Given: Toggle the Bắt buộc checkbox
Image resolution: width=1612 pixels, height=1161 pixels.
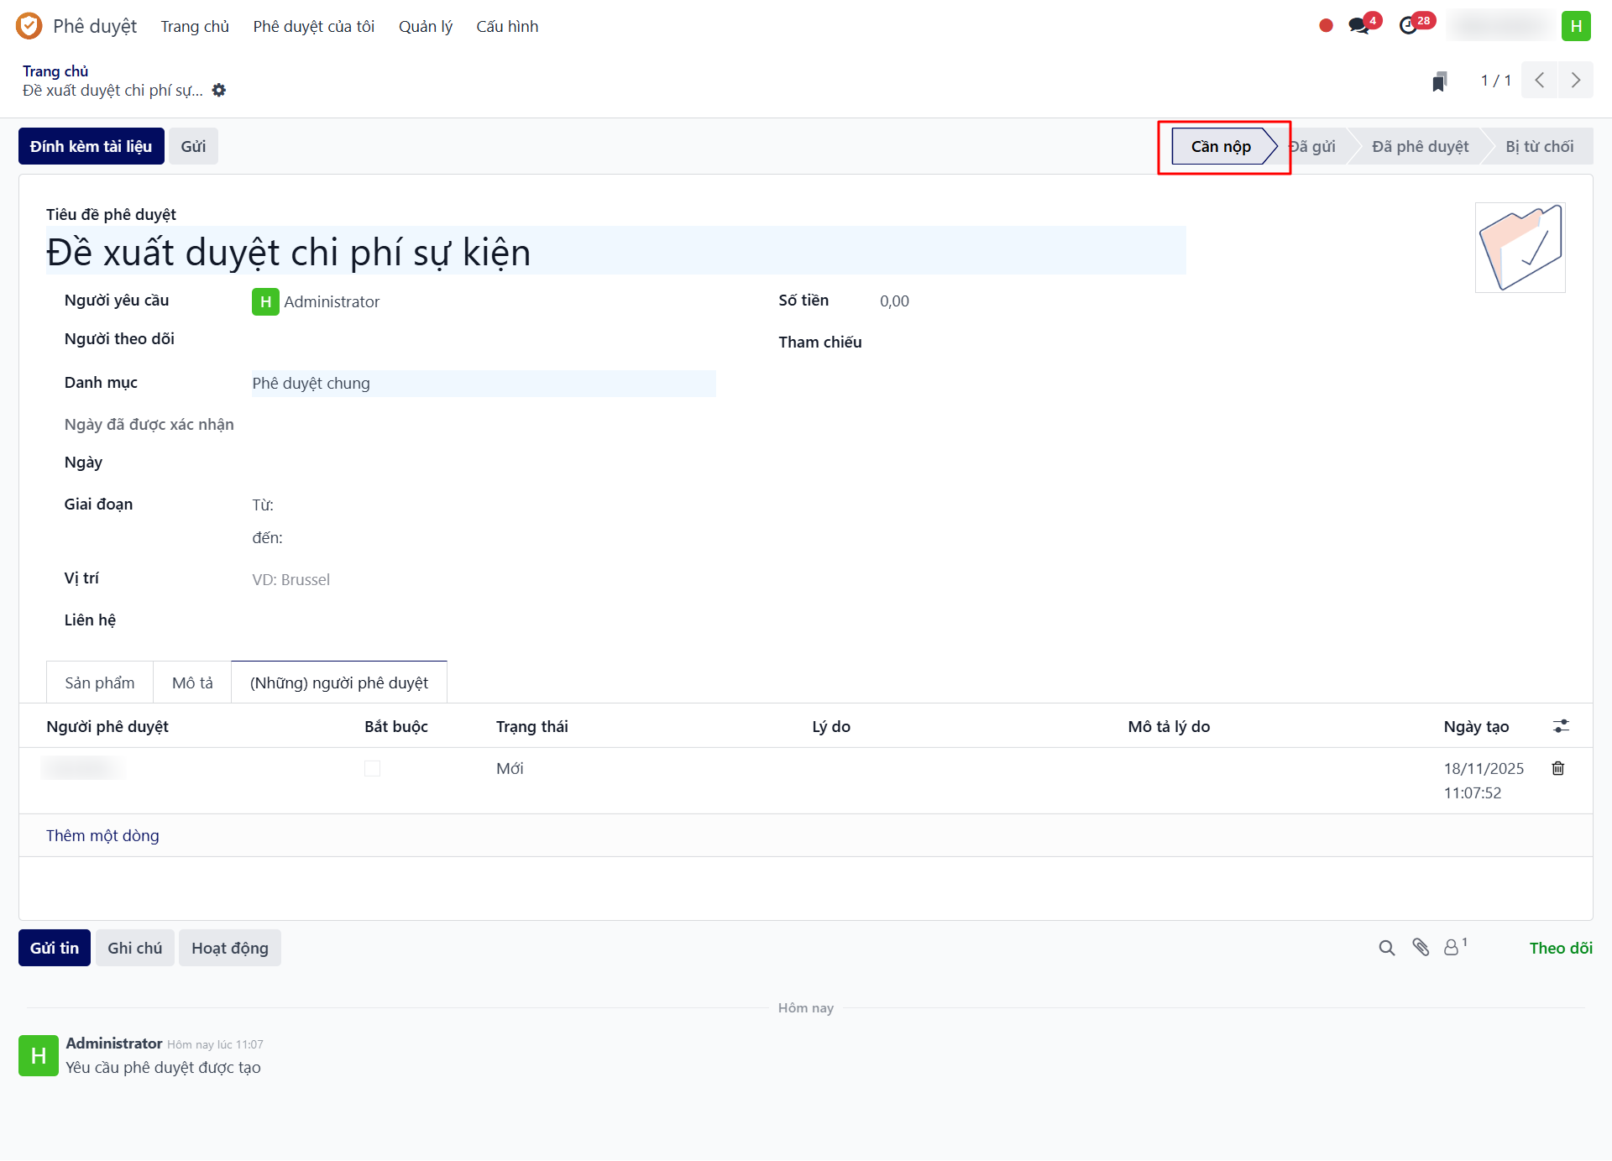Looking at the screenshot, I should coord(372,768).
